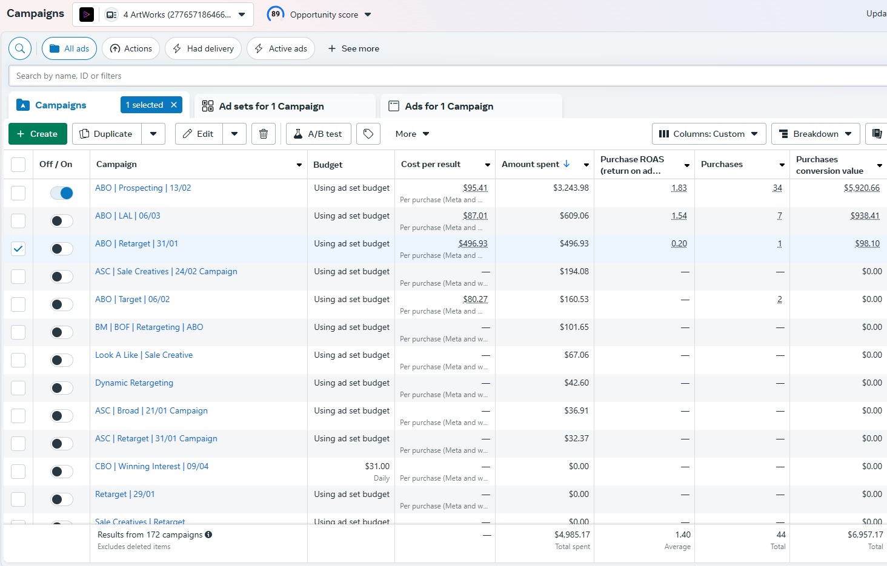887x566 pixels.
Task: Check the select-all header checkbox
Action: (18, 165)
